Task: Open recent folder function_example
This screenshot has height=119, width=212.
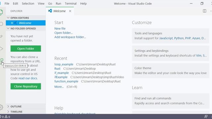Action: 66,81
